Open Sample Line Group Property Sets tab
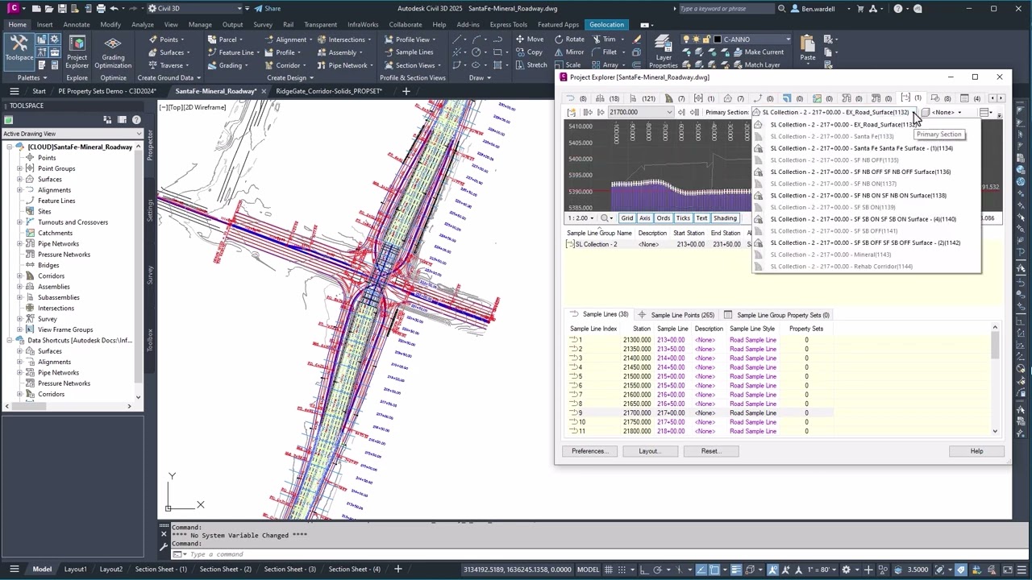 pyautogui.click(x=777, y=315)
